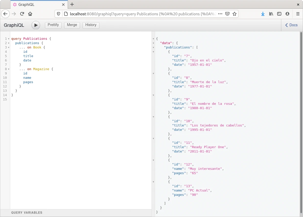Open the Firefox hamburger menu
The height and width of the screenshot is (217, 303).
(298, 14)
